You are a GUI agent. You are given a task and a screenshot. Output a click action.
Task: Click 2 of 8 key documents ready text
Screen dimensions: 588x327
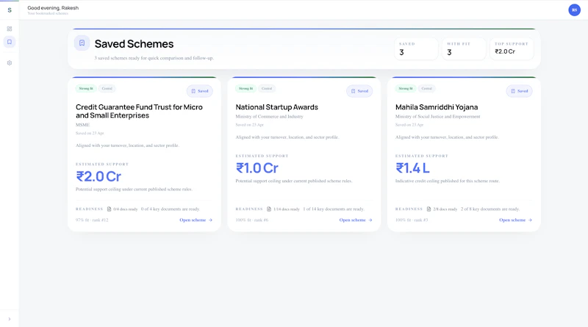(x=490, y=209)
